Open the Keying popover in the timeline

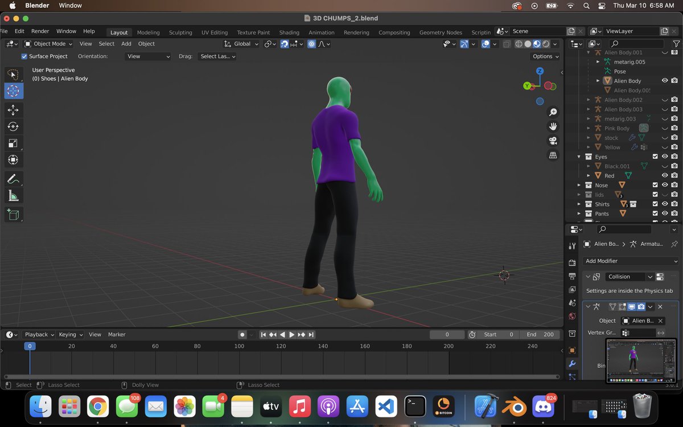click(x=71, y=335)
